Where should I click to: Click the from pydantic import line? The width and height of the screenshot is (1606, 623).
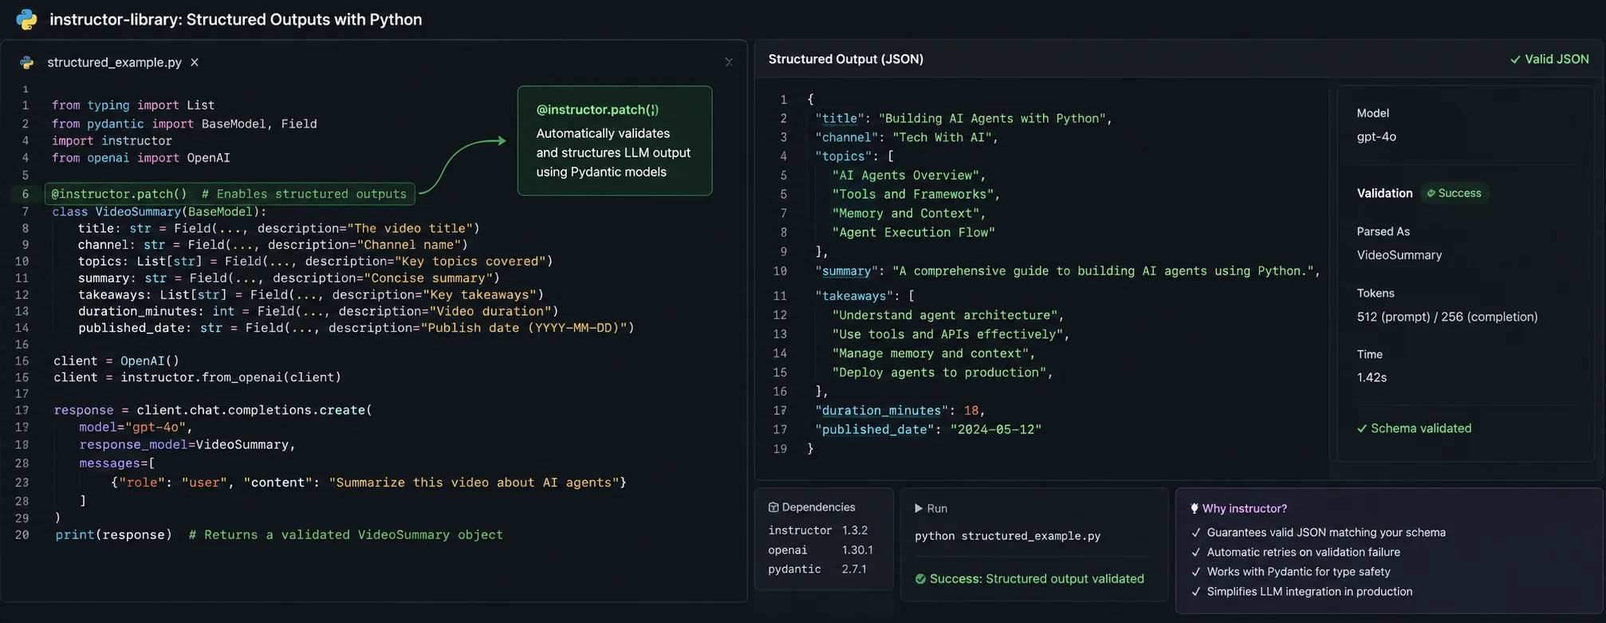(x=184, y=124)
